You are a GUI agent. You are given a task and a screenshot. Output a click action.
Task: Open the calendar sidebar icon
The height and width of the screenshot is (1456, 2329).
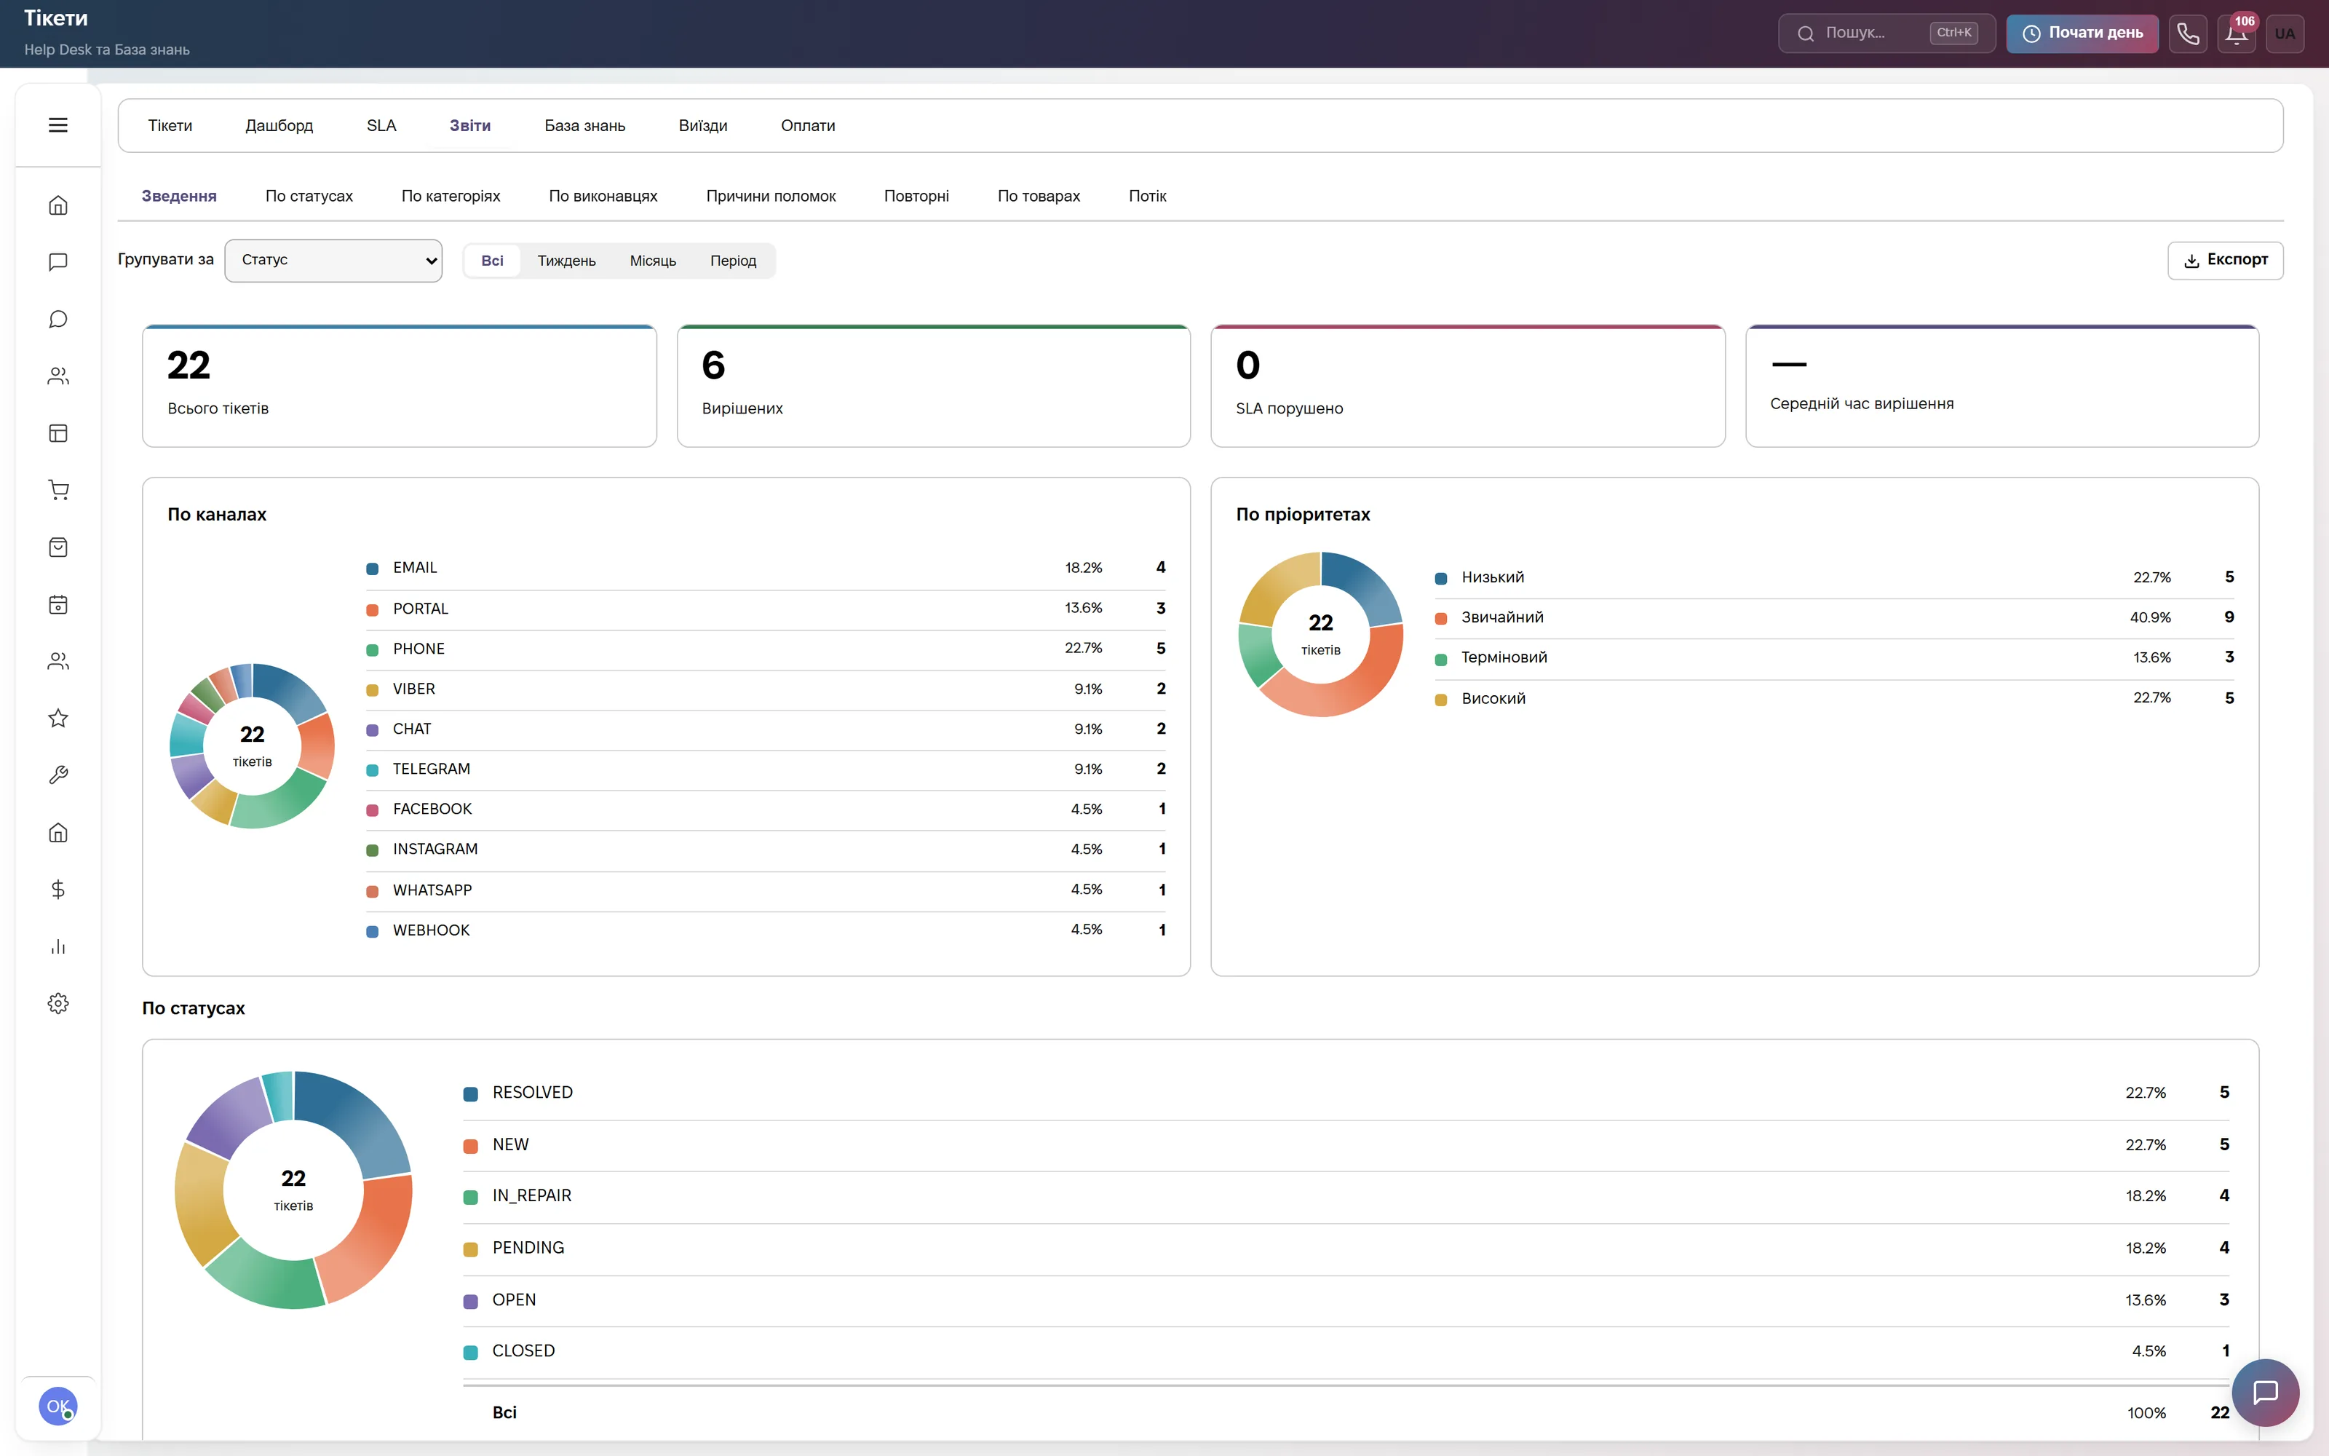coord(57,605)
